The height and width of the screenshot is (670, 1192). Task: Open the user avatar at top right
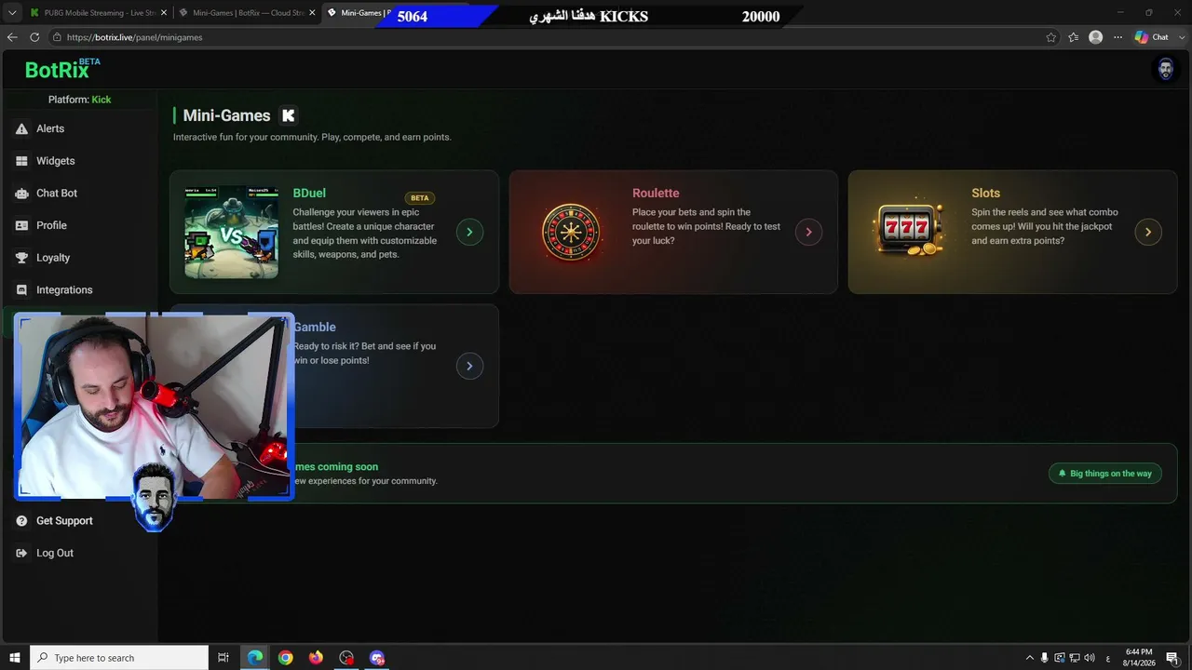tap(1165, 70)
